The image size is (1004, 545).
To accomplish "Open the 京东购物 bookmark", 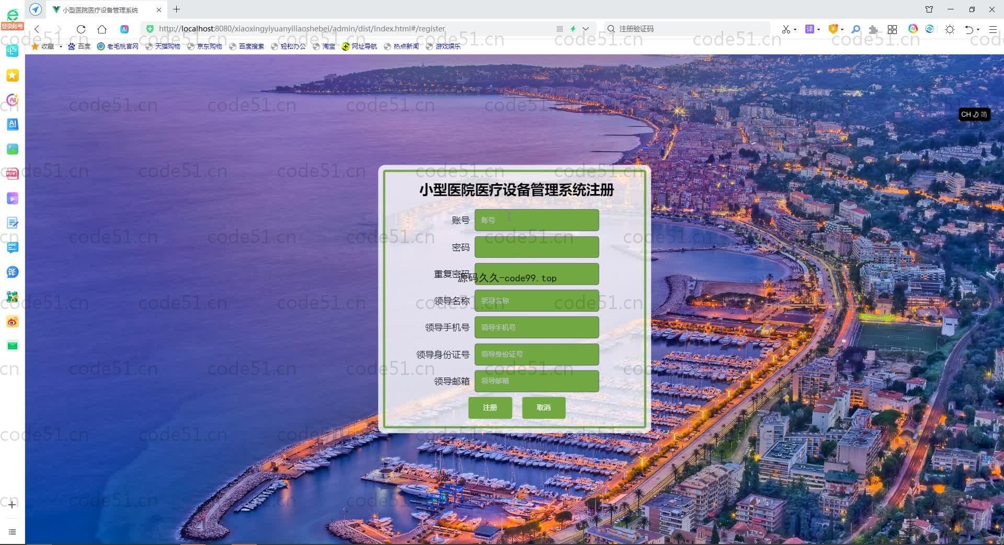I will pyautogui.click(x=204, y=46).
